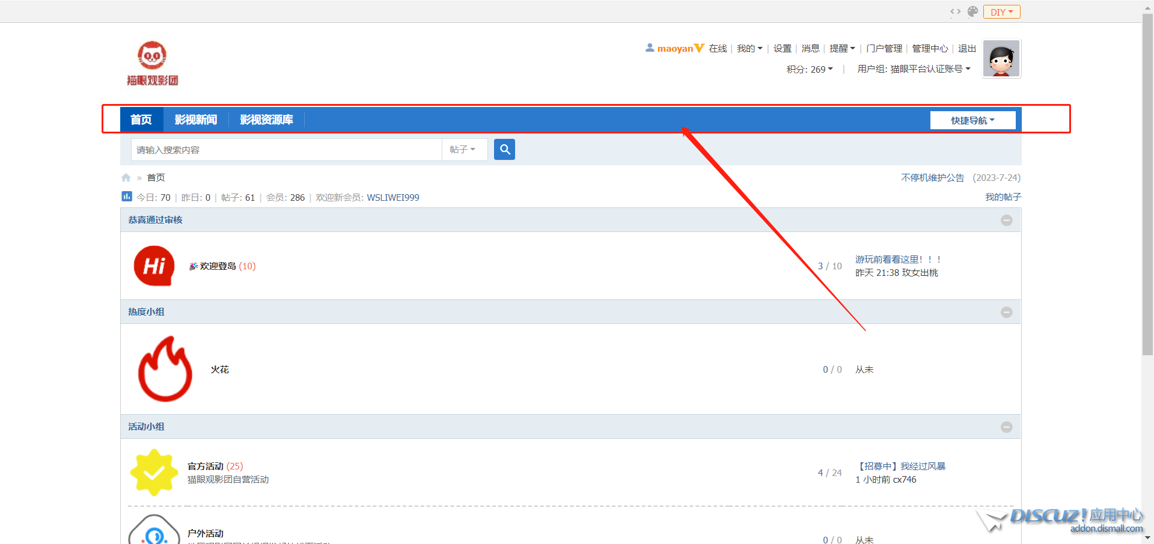Collapse the 活动小组 section

[x=1006, y=427]
